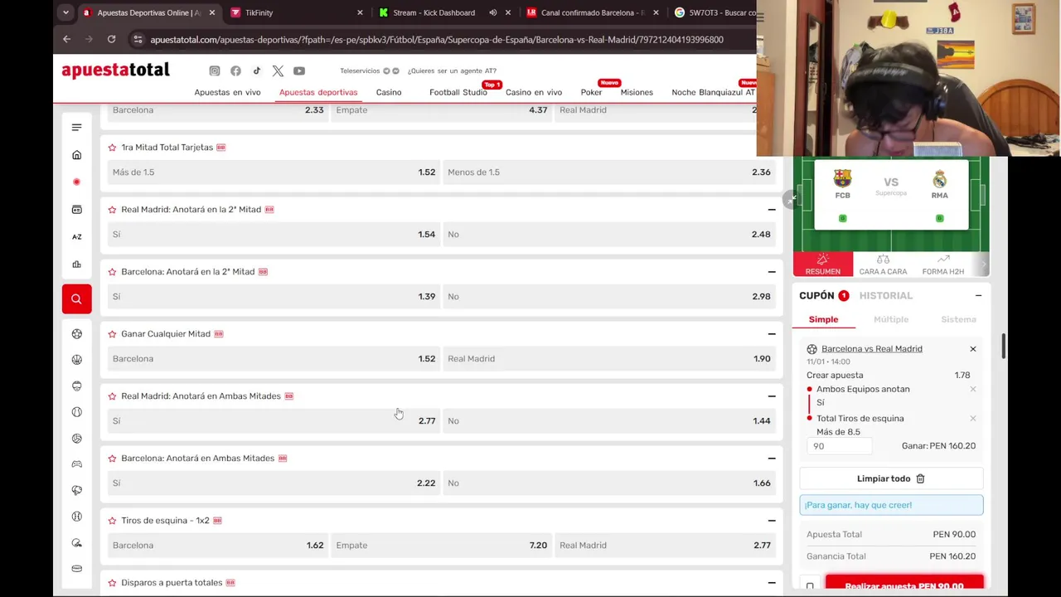
Task: Collapse 'Barcelona: Anotará en Ambas Mitades' market
Action: [772, 458]
